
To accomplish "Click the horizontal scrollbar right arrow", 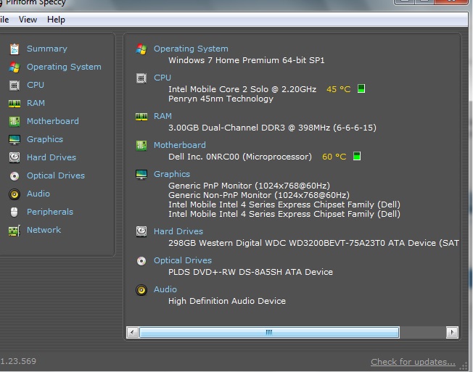I will click(x=452, y=333).
